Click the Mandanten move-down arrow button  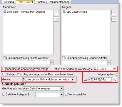click(56, 19)
